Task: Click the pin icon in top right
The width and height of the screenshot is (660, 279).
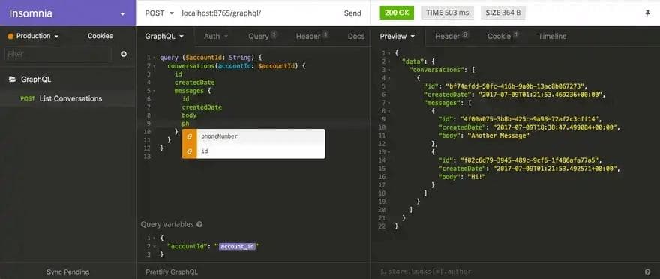Action: click(x=647, y=13)
